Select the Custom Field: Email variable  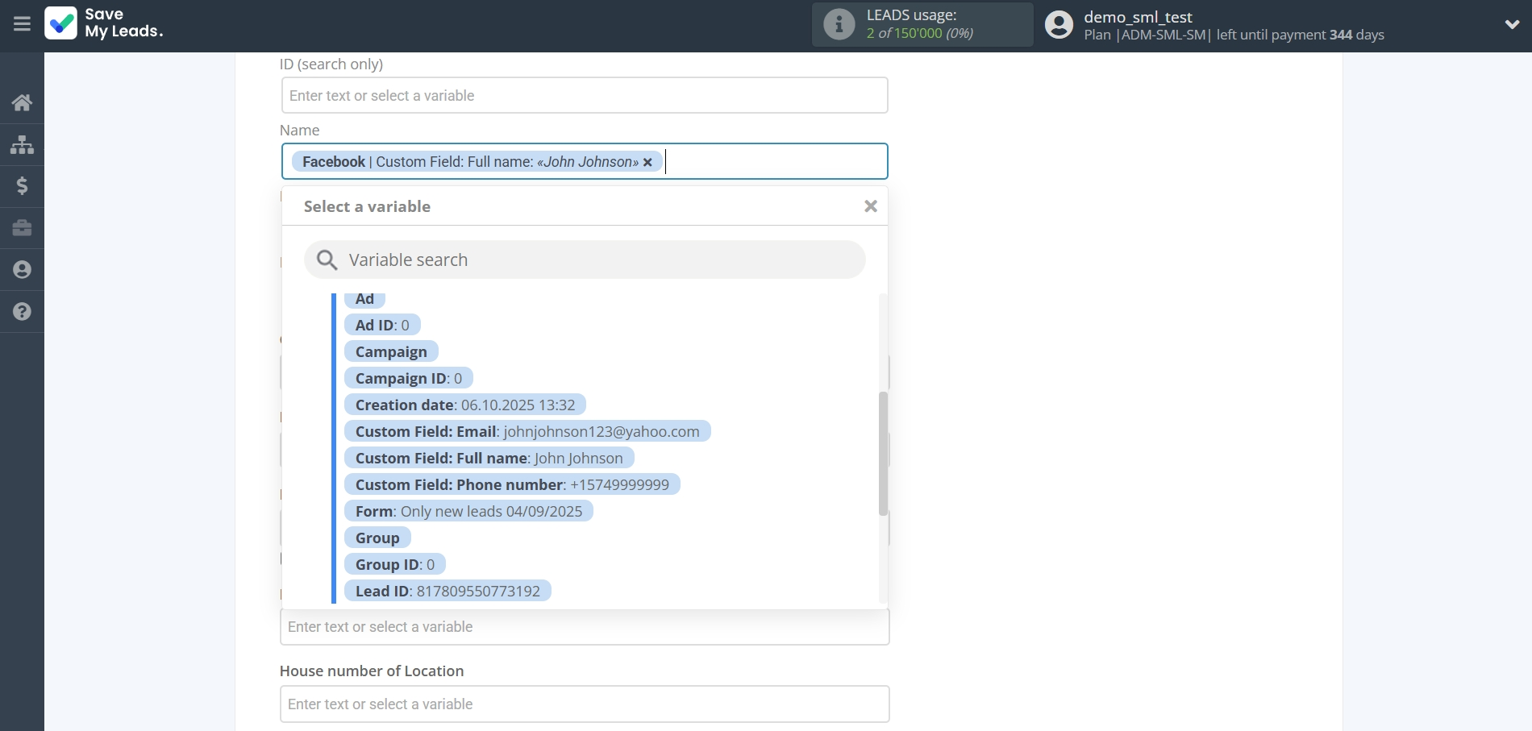click(x=527, y=431)
